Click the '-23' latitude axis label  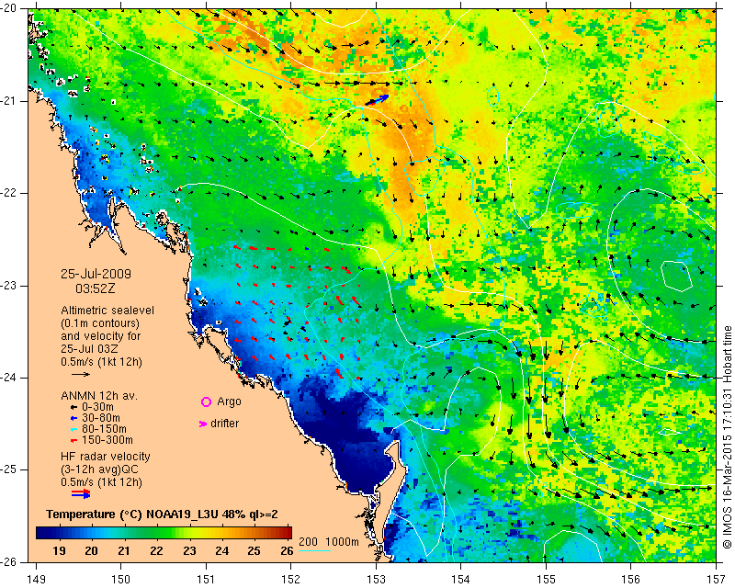click(x=9, y=286)
